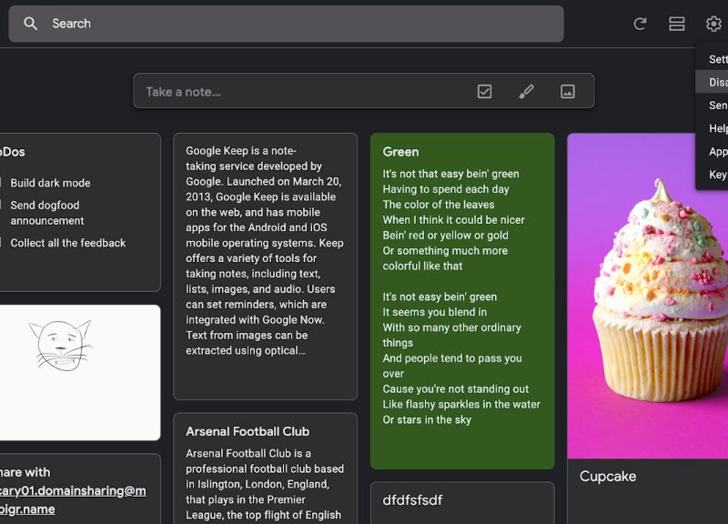This screenshot has height=524, width=728.
Task: Start a new drawing note via brush icon
Action: tap(526, 91)
